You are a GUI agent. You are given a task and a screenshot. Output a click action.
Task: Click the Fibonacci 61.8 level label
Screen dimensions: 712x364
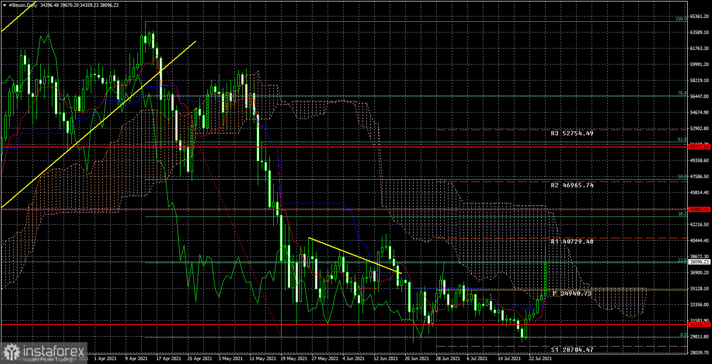click(682, 139)
